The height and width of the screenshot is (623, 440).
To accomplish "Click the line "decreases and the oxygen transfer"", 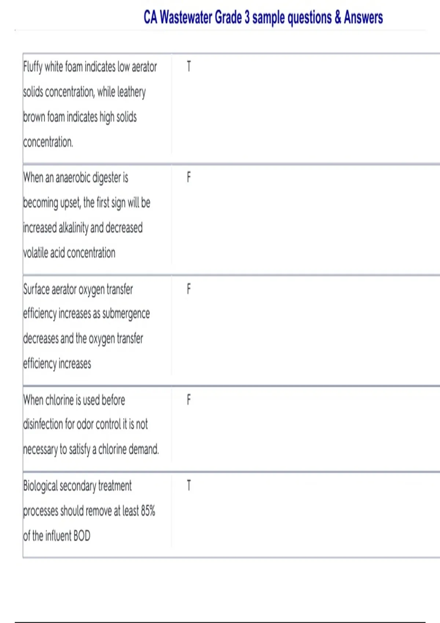I will 83,339.
